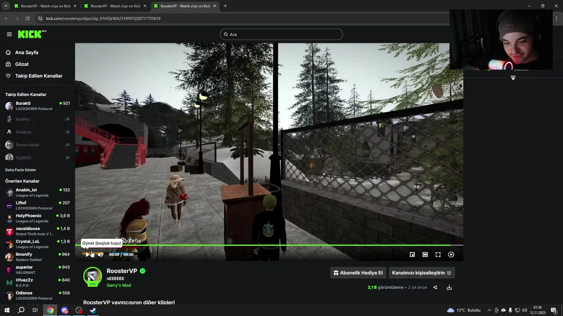
Task: View site information icon in address bar
Action: 40,18
